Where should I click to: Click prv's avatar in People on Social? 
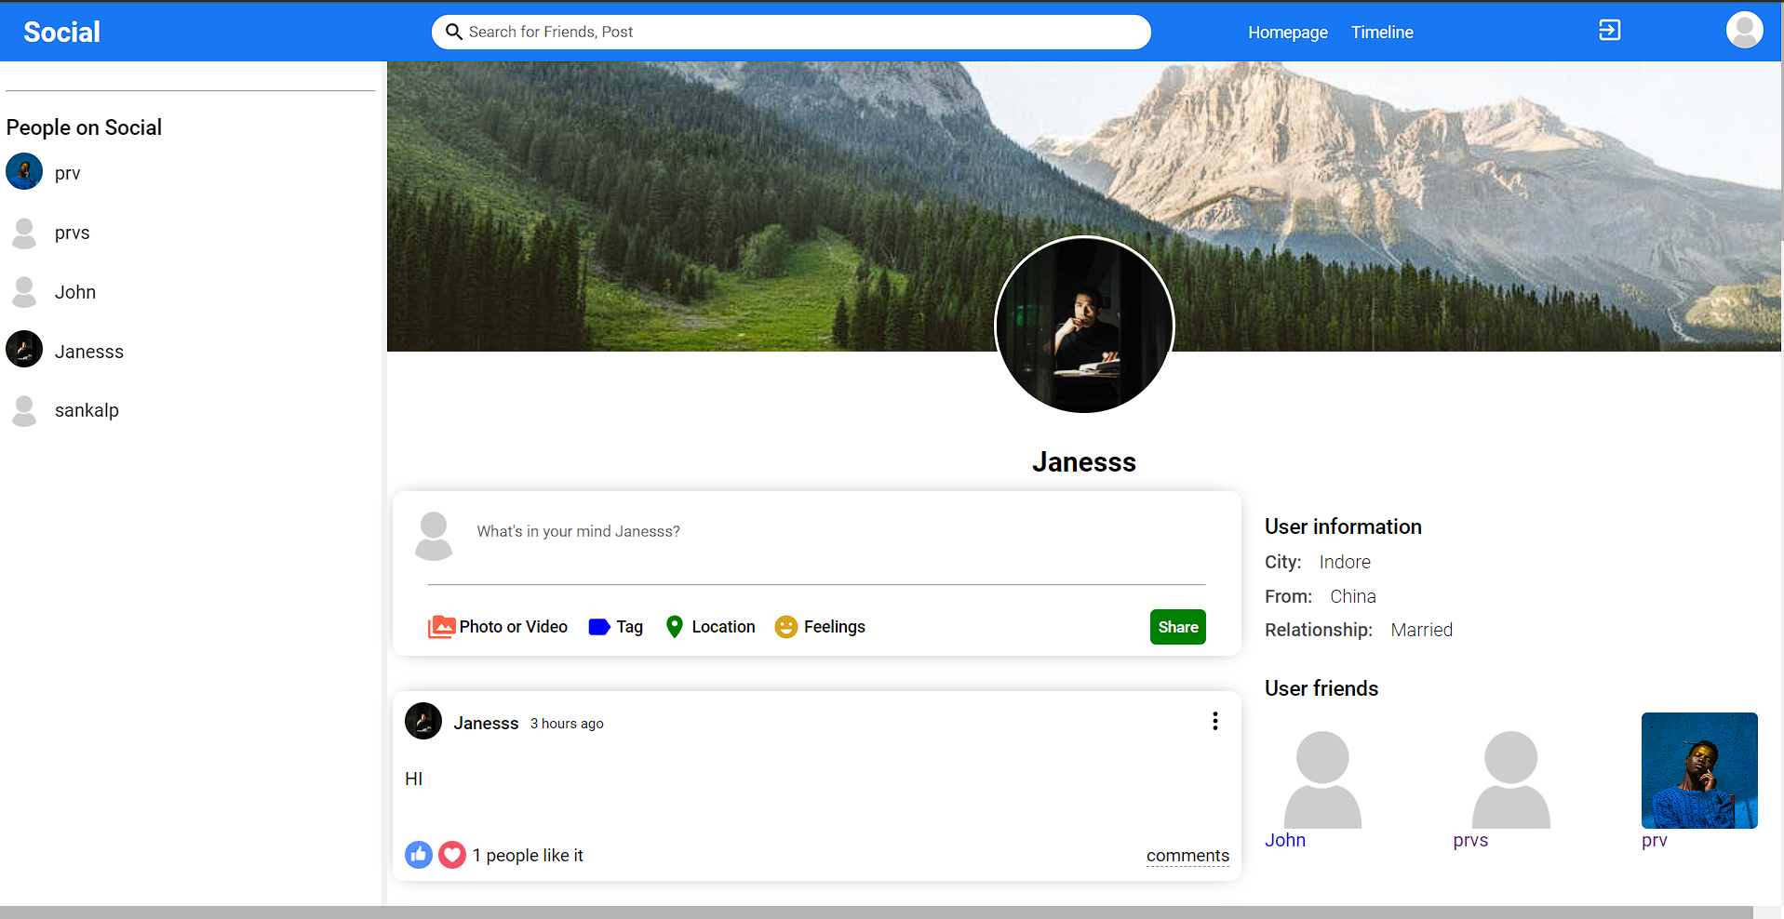24,172
